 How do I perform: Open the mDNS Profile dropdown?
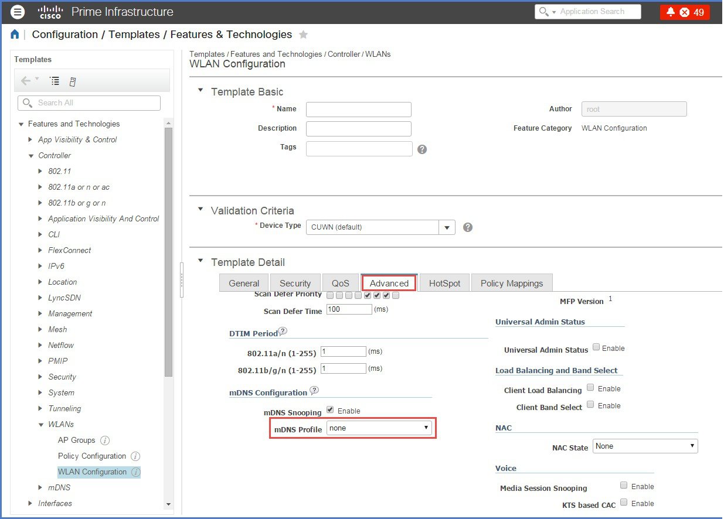tap(379, 428)
